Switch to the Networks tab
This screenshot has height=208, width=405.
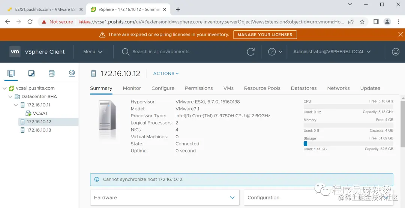pos(338,88)
